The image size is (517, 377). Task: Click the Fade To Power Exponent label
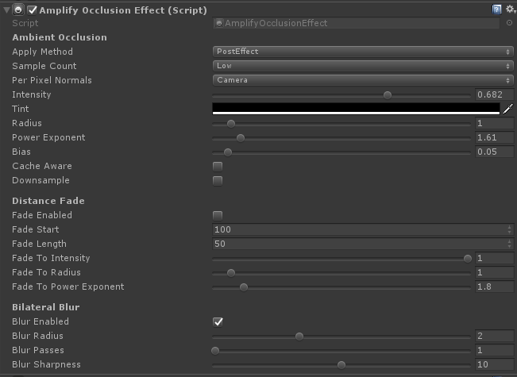(68, 287)
